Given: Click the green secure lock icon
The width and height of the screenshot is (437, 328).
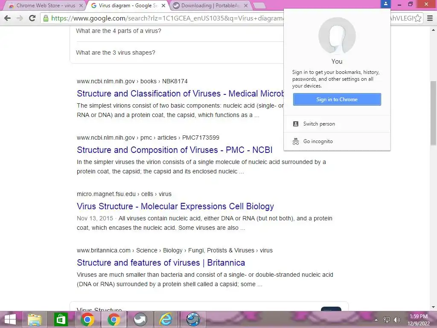Looking at the screenshot, I should (46, 18).
